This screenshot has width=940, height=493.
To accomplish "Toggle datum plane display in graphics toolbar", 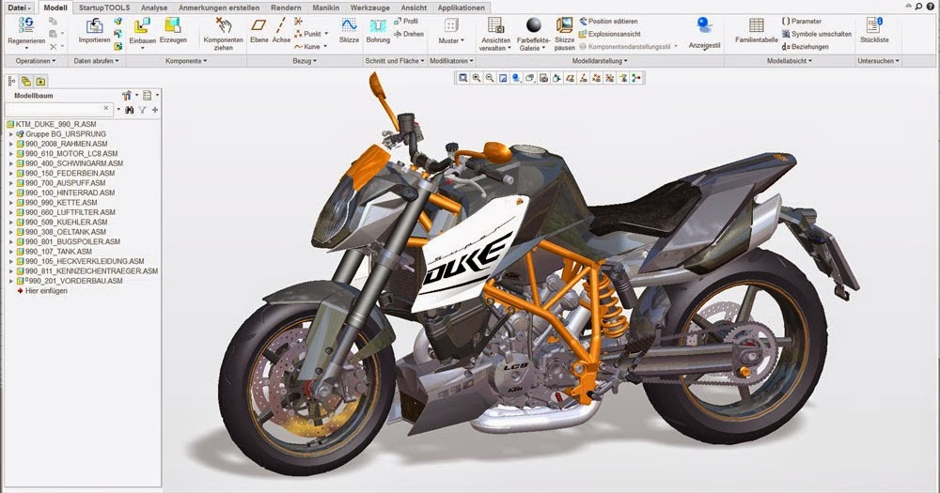I will pos(571,78).
